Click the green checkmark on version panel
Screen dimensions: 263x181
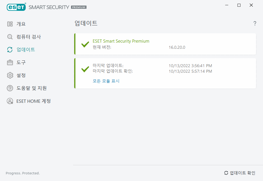pos(85,44)
